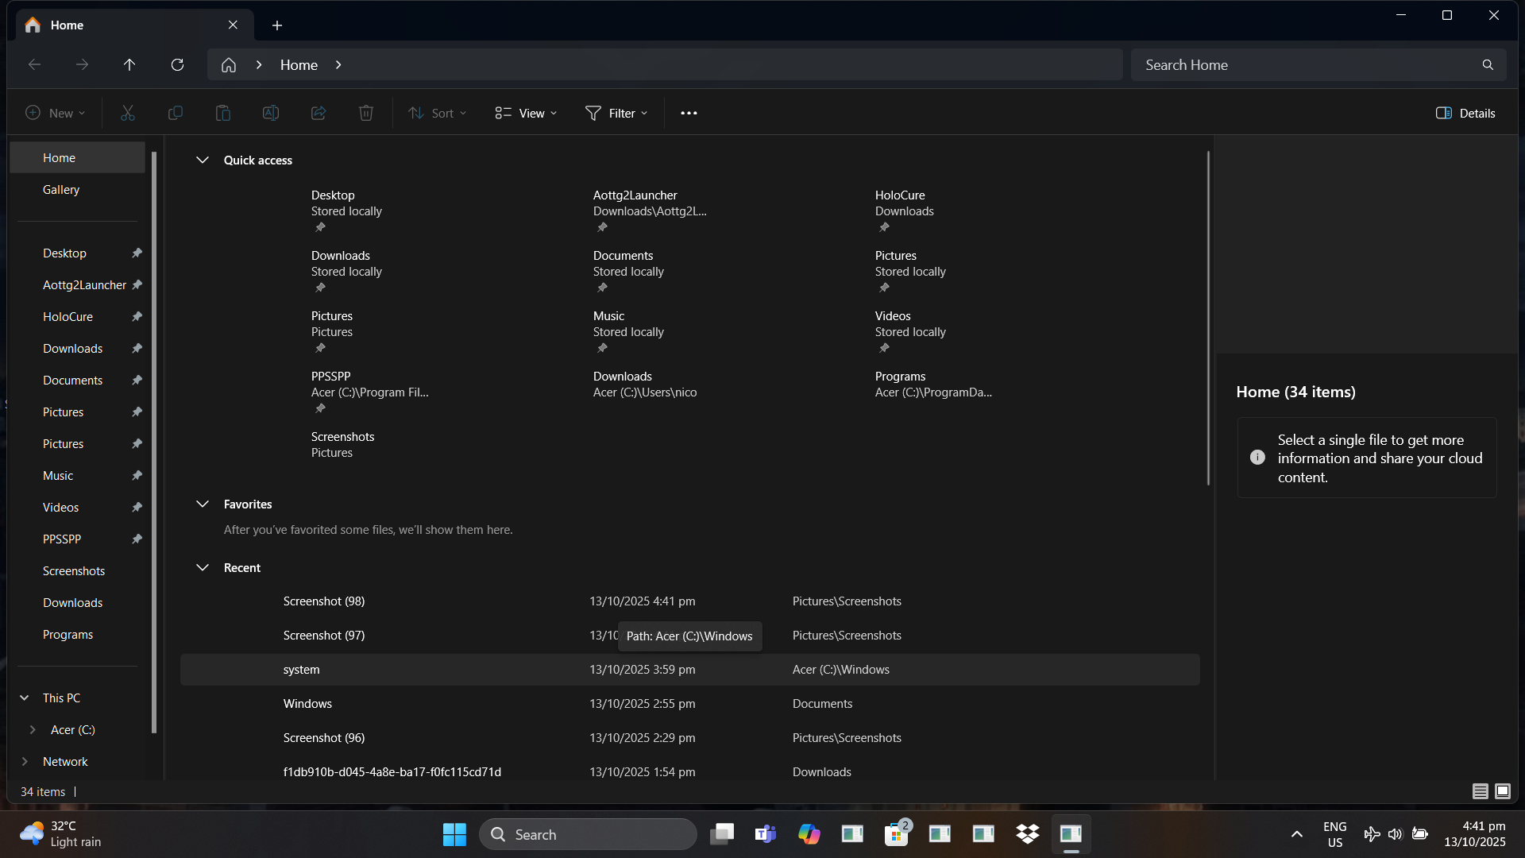Click the Windows taskbar Search box

(x=589, y=834)
